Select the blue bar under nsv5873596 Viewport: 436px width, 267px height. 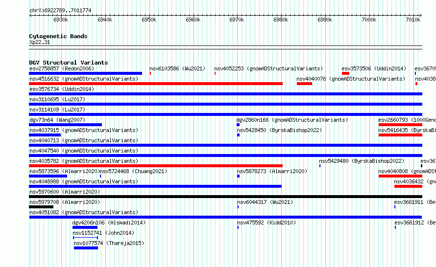coord(48,176)
